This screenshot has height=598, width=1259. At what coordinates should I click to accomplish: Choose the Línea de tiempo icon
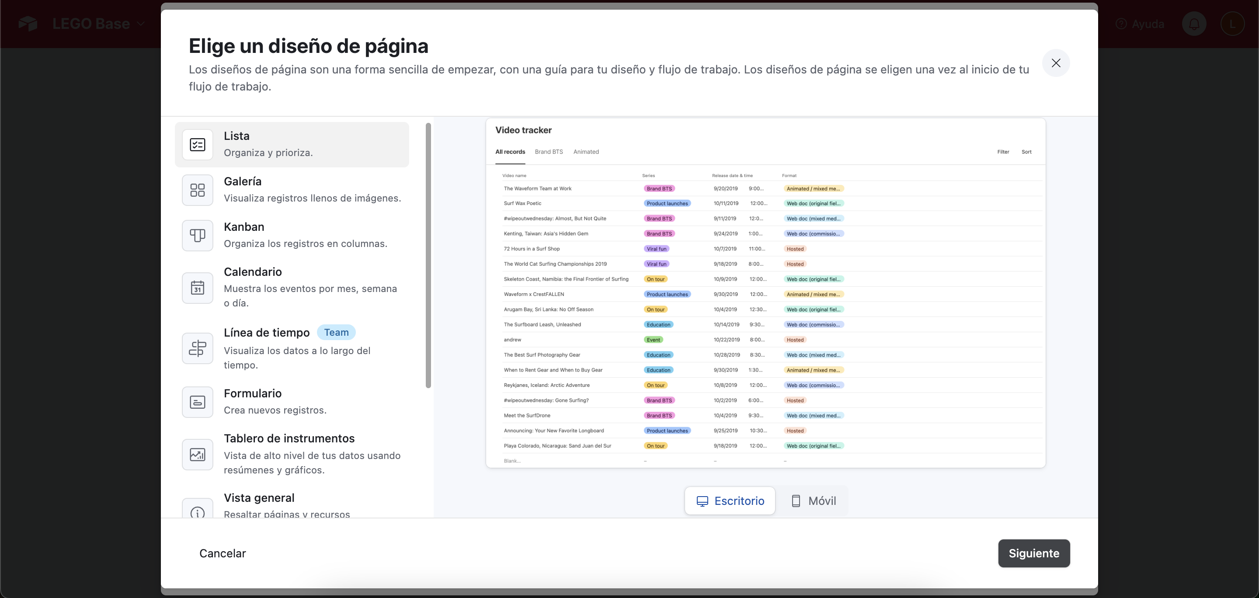[198, 348]
